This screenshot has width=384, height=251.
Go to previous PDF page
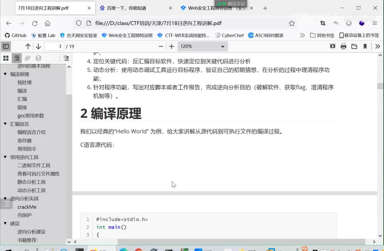[28, 46]
